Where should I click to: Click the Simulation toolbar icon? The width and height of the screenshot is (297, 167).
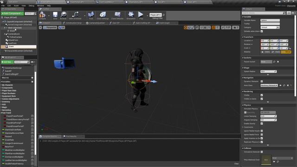pyautogui.click(x=131, y=15)
